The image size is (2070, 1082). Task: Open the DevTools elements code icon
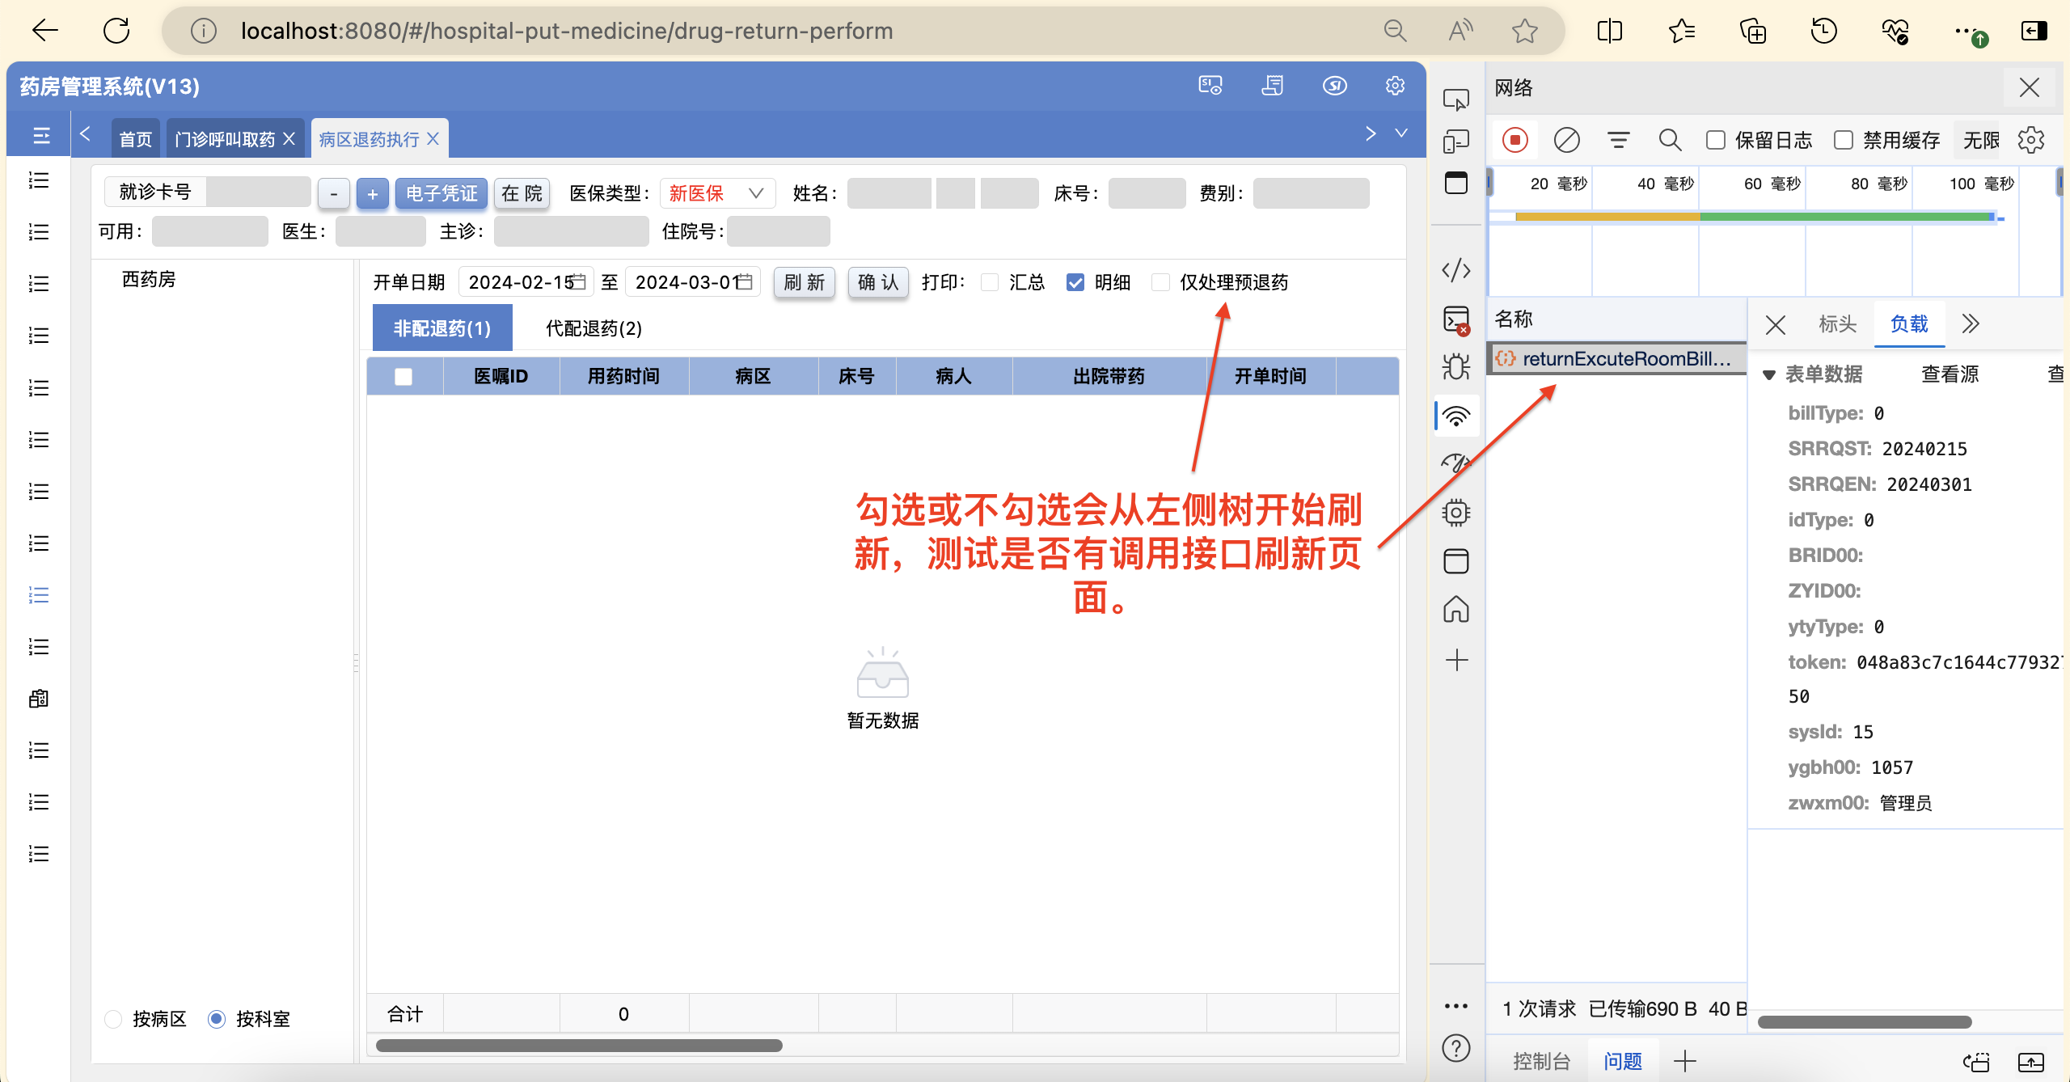click(1455, 270)
